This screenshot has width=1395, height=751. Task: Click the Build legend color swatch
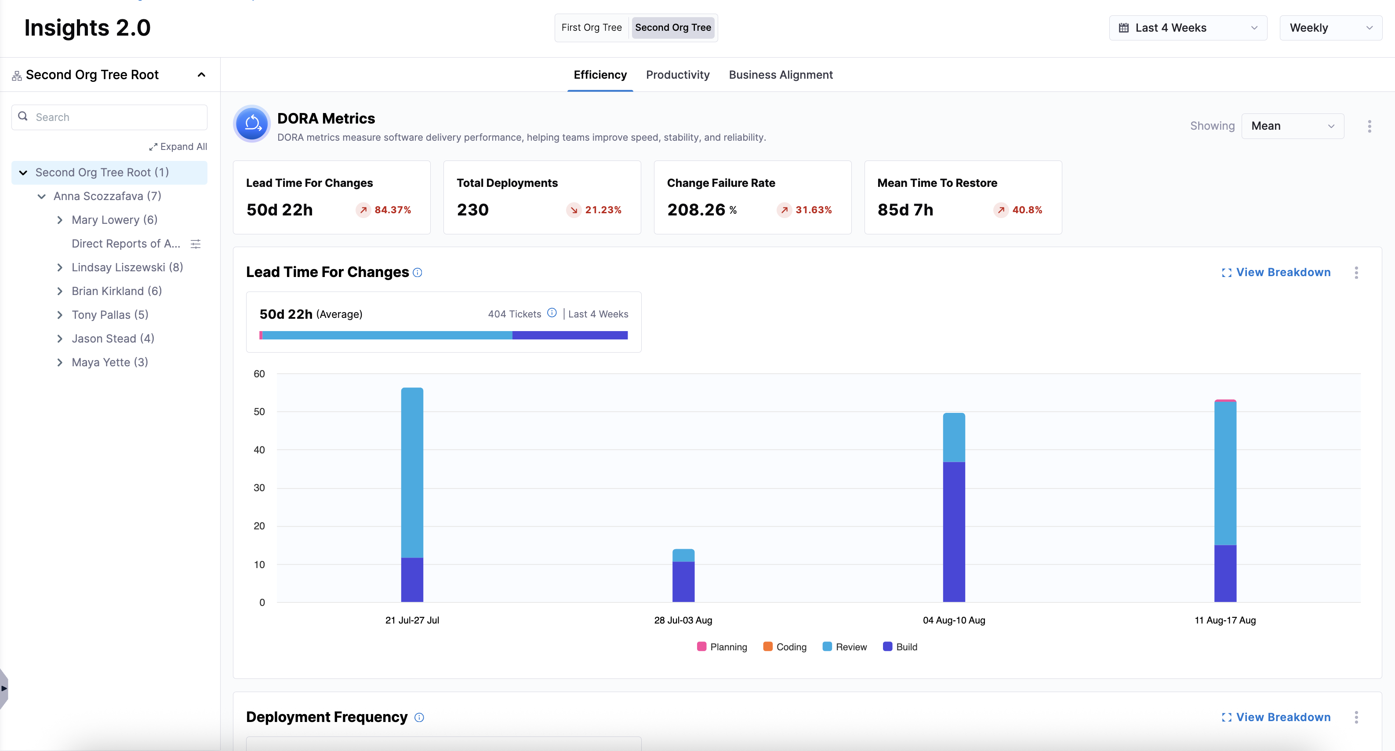tap(887, 646)
